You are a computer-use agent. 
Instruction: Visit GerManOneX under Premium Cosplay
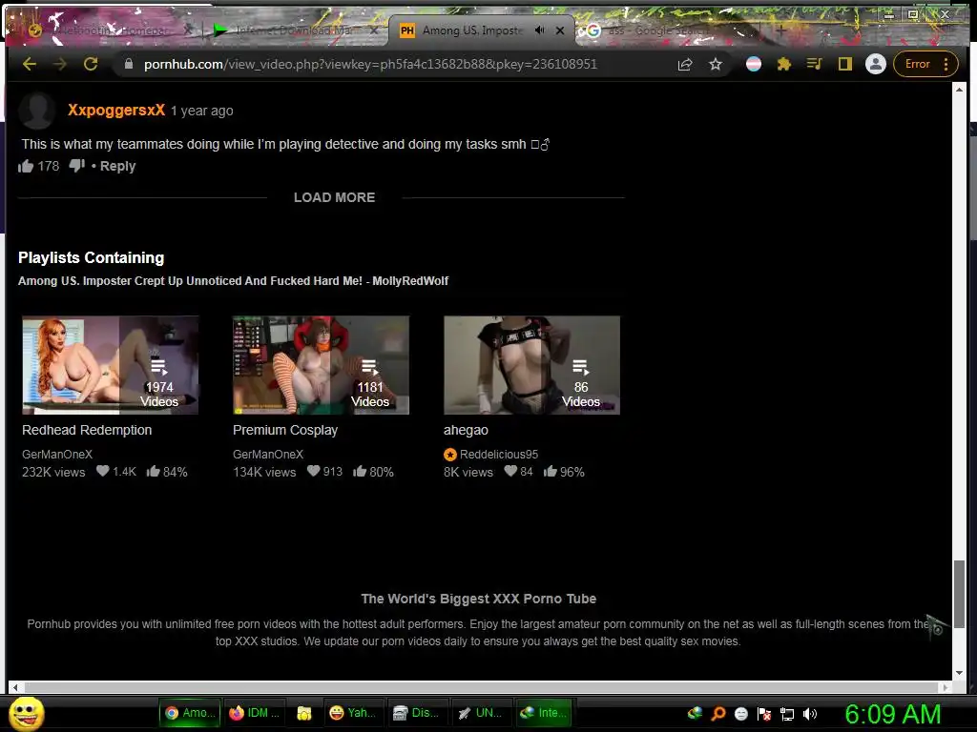pyautogui.click(x=268, y=455)
